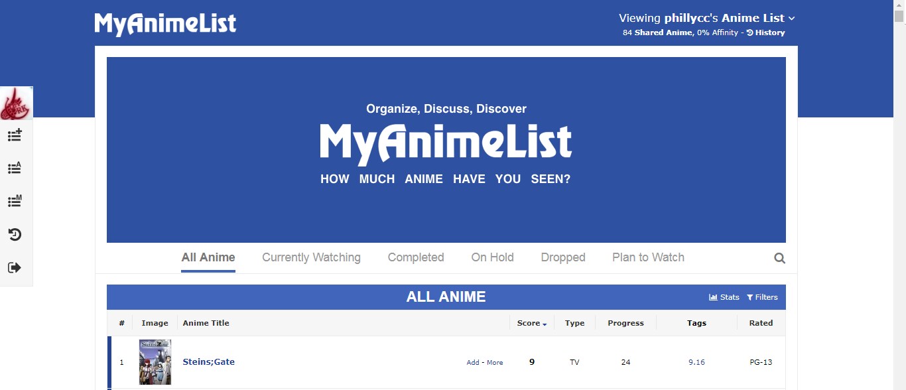Click the MyAnimeList logo in header

point(165,23)
